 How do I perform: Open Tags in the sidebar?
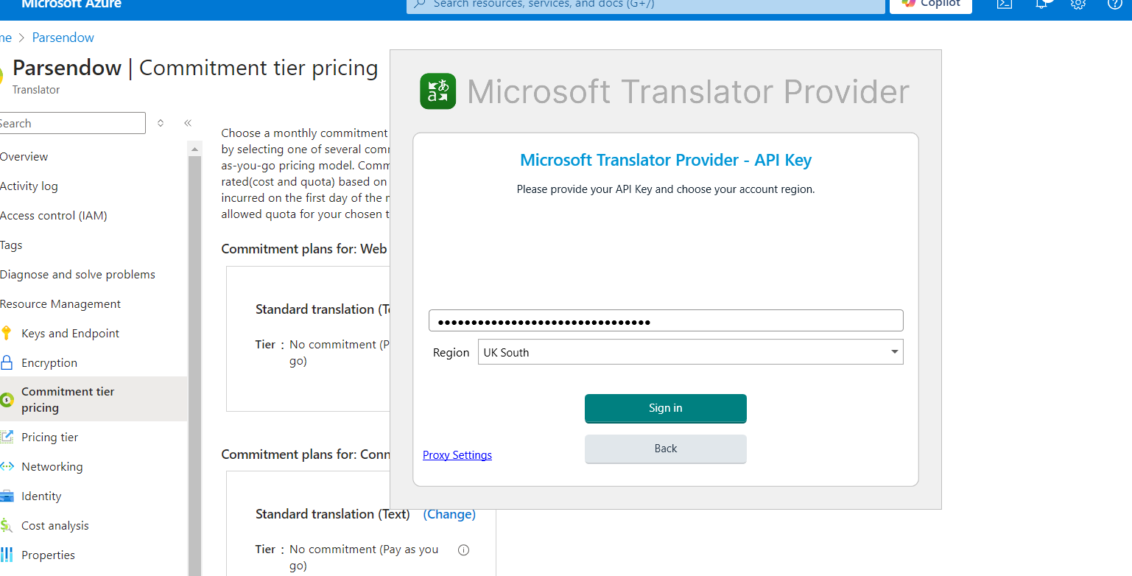(x=11, y=245)
